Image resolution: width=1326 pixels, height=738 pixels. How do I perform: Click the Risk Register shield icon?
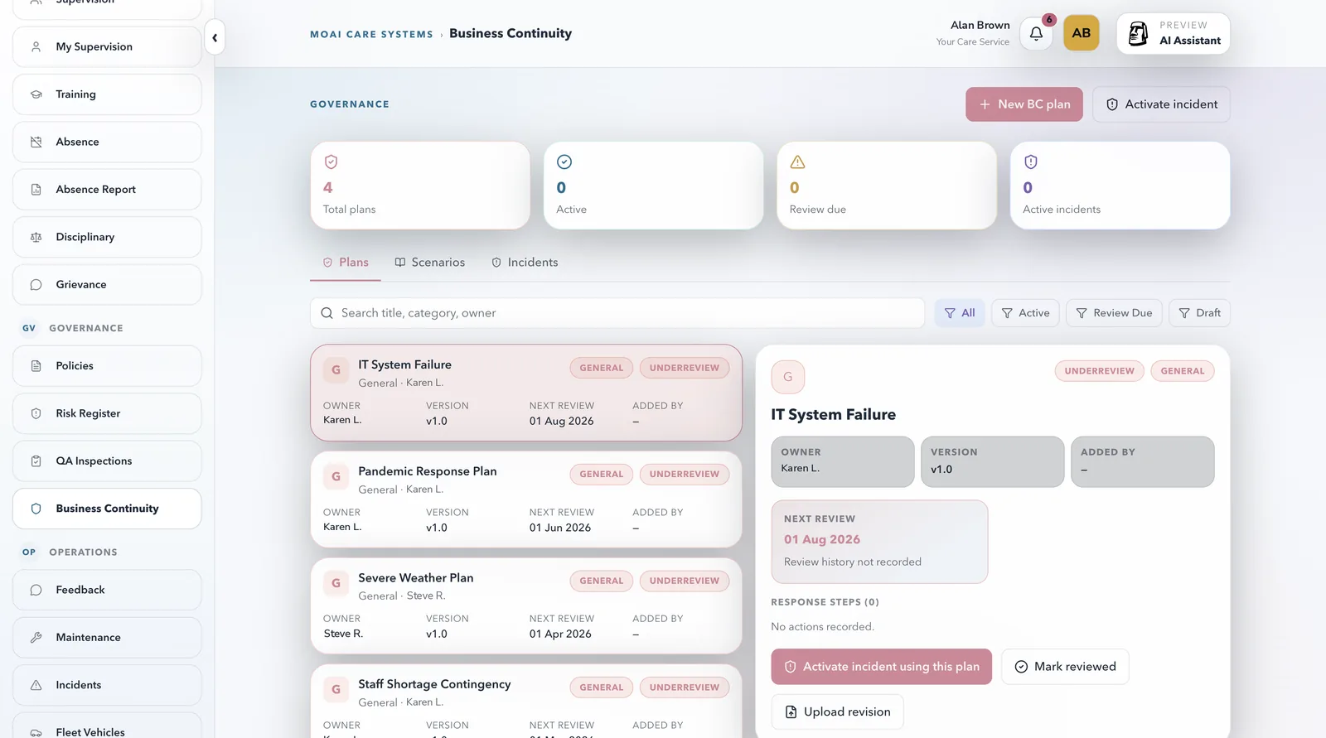(36, 413)
